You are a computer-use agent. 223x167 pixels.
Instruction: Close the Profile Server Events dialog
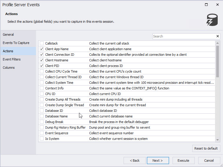click(x=217, y=5)
